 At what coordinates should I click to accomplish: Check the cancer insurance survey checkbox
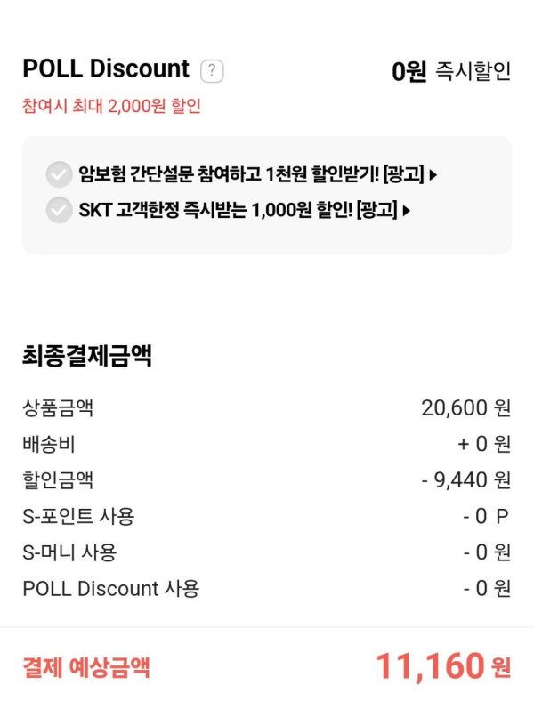(59, 174)
